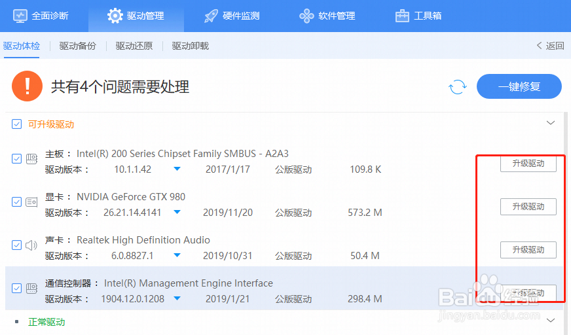
Task: Click 升级驱动 for Intel SMBUS chipset
Action: [x=528, y=164]
